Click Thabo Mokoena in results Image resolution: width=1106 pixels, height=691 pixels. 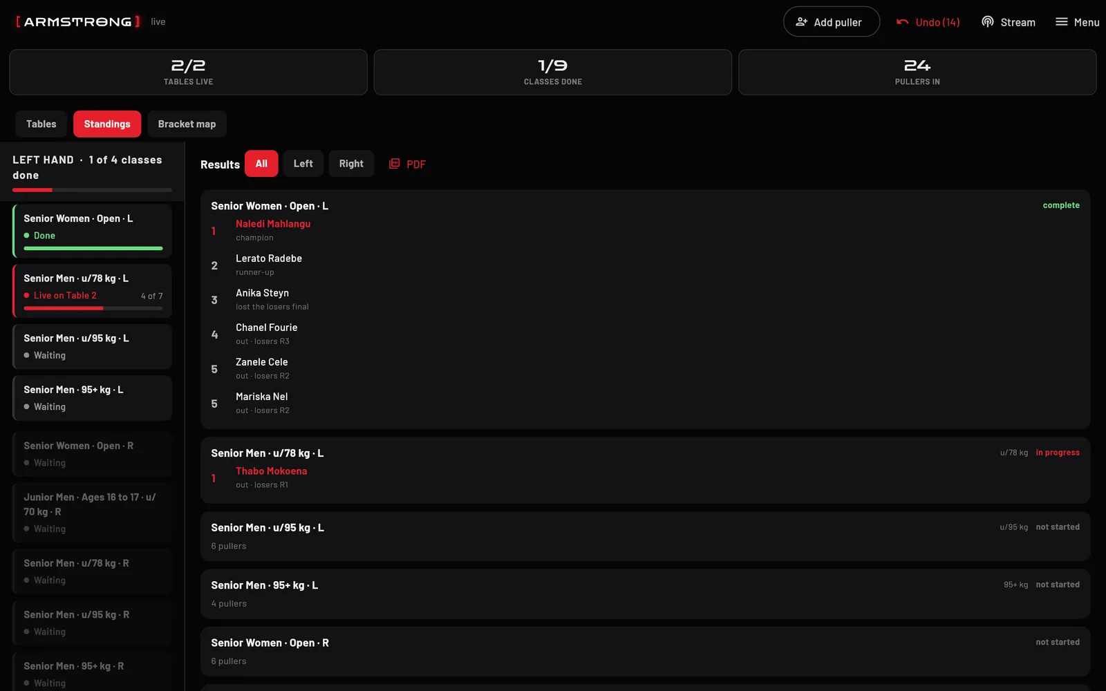271,471
